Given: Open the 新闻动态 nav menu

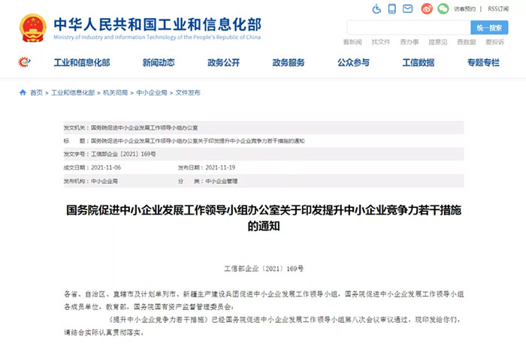Looking at the screenshot, I should pos(159,62).
